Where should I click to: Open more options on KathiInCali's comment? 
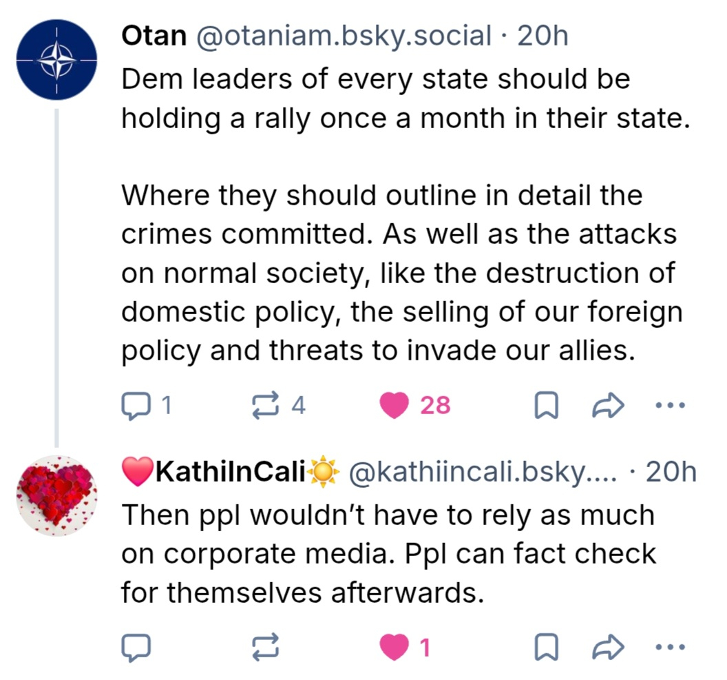point(671,646)
